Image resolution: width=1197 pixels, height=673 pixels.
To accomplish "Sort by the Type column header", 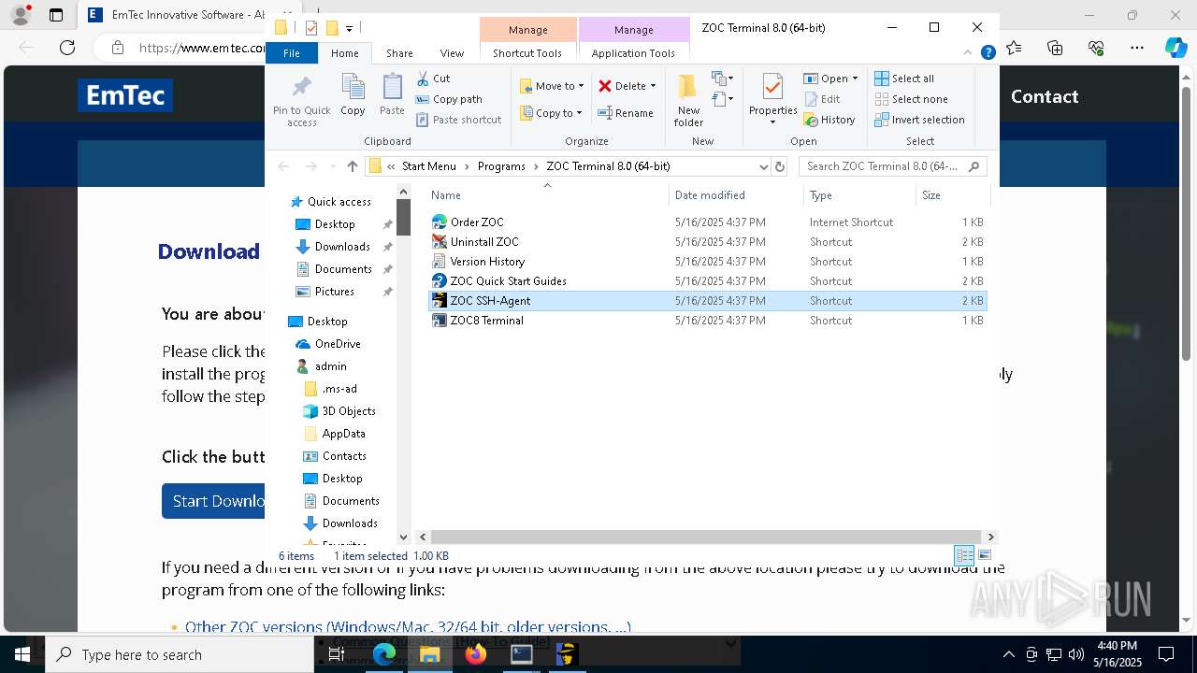I will point(858,195).
